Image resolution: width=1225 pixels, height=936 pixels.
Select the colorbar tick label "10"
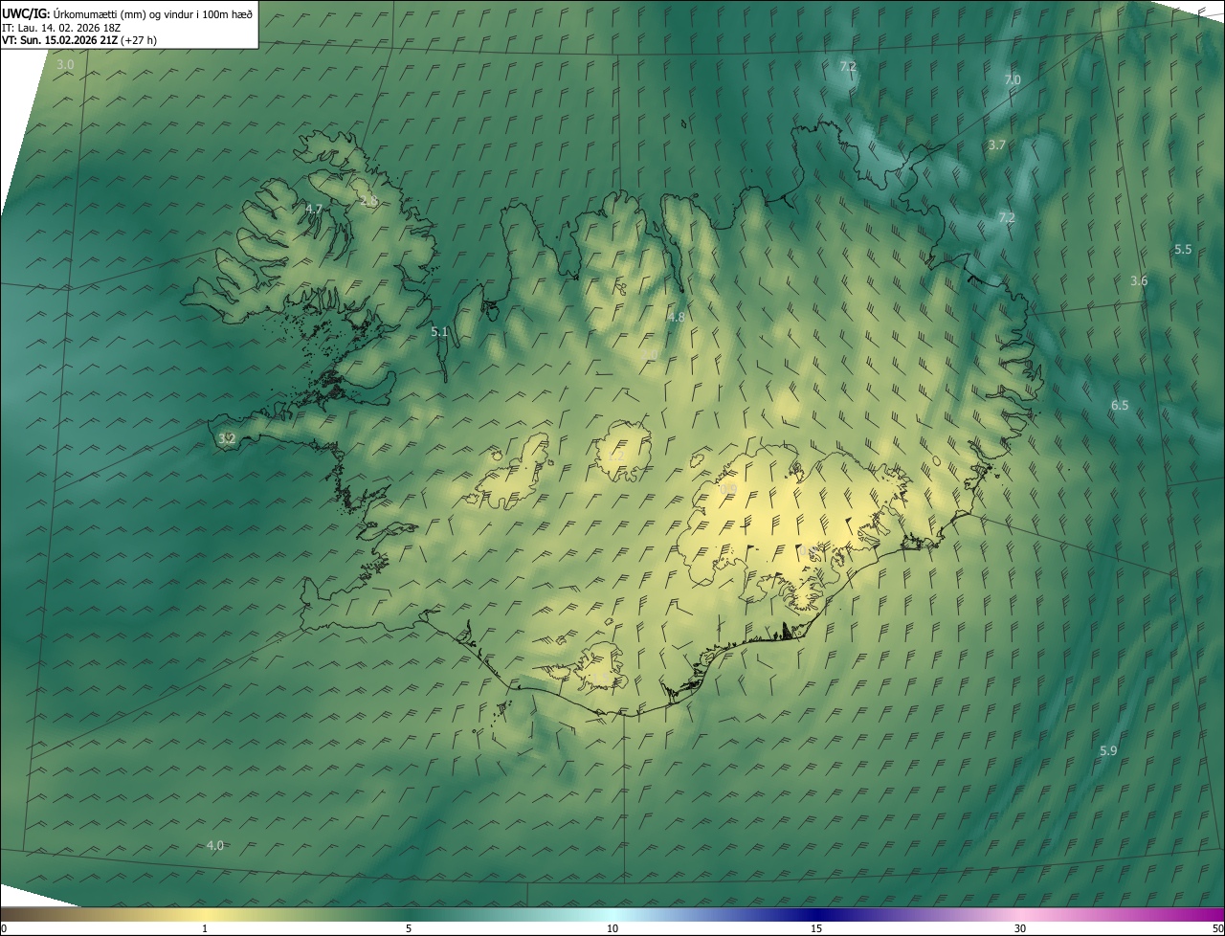pos(612,928)
